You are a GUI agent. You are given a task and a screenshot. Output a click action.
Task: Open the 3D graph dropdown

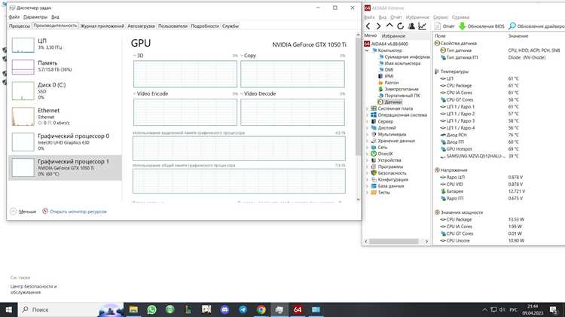click(135, 56)
